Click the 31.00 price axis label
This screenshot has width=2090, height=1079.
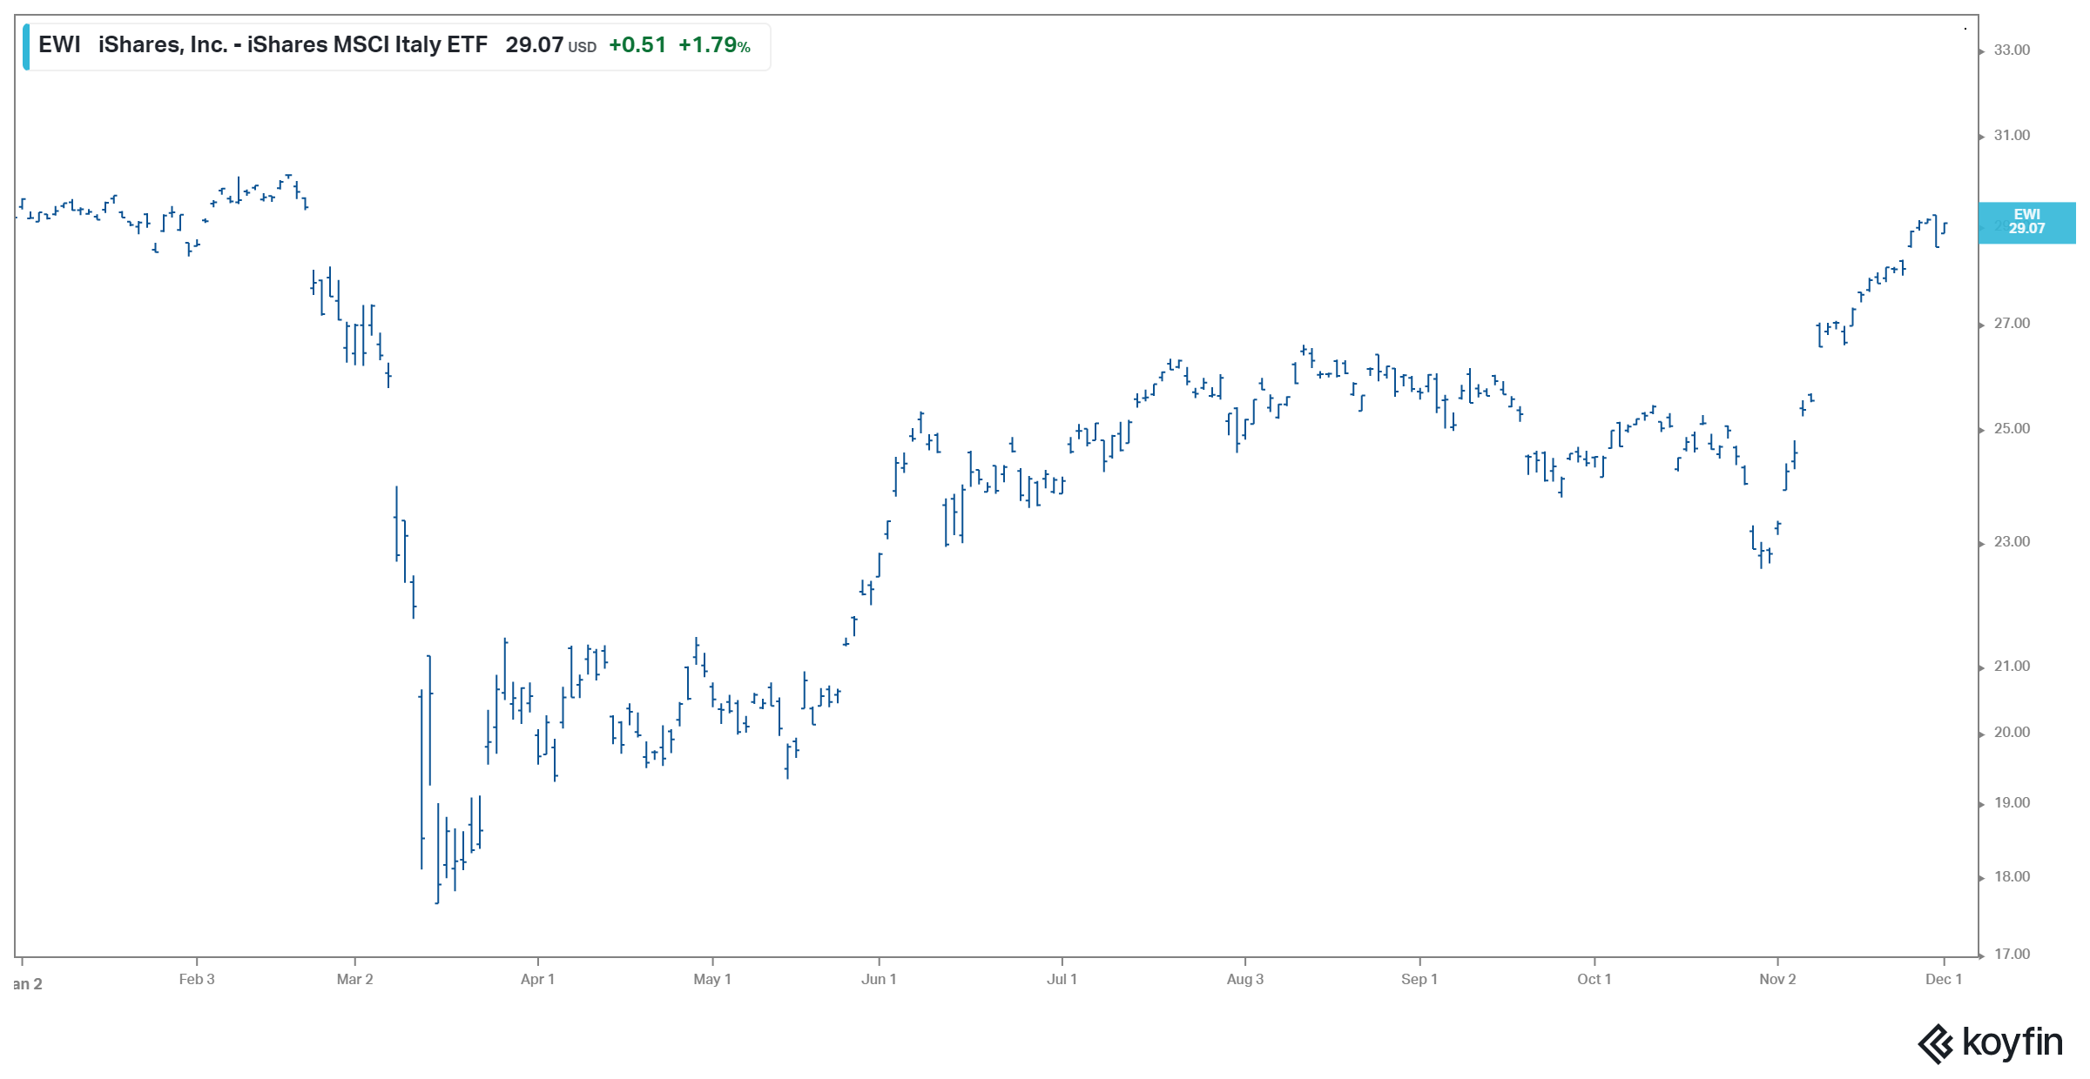coord(2012,136)
